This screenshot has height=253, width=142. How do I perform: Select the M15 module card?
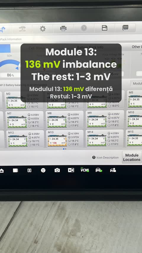point(134,138)
